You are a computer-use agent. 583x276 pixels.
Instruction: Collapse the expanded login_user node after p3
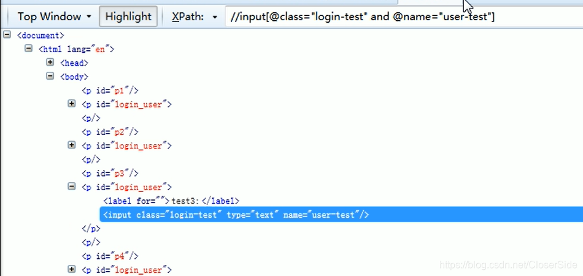click(x=72, y=186)
